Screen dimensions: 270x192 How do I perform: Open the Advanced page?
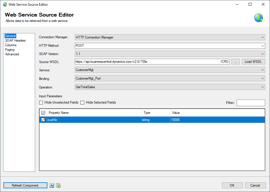pos(12,54)
